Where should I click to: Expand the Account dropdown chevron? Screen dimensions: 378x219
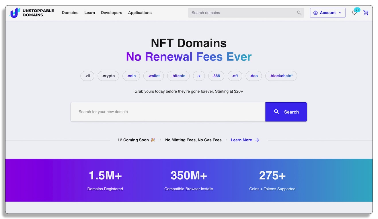click(x=340, y=13)
